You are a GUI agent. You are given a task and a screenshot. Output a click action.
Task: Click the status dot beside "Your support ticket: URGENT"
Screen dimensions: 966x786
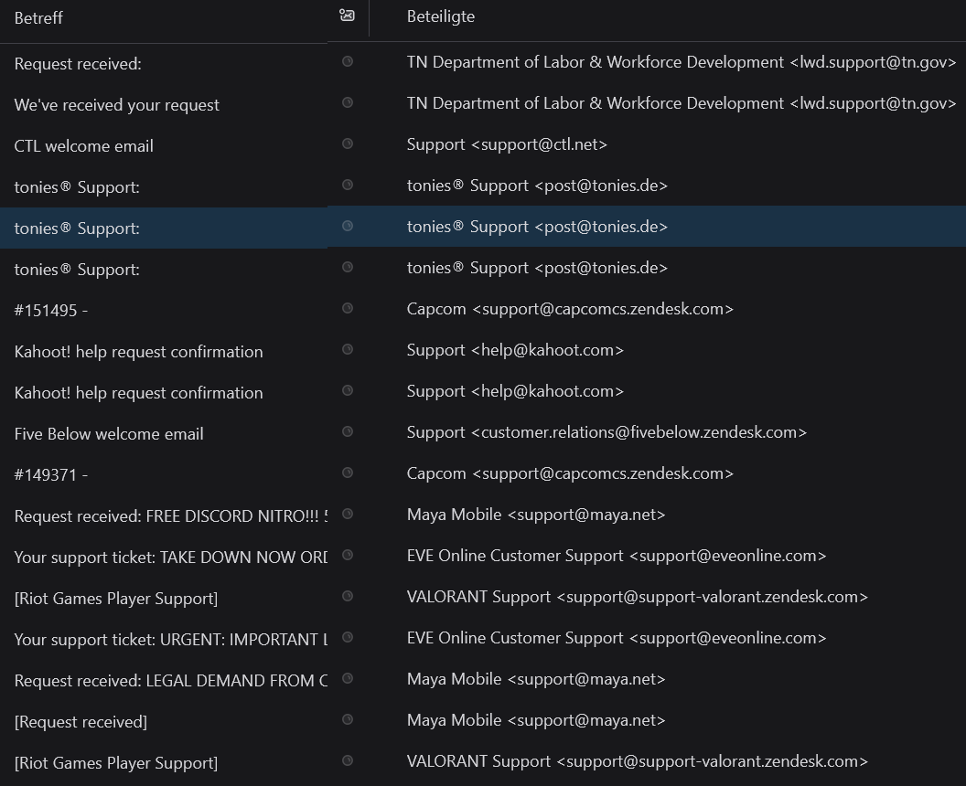click(x=348, y=637)
